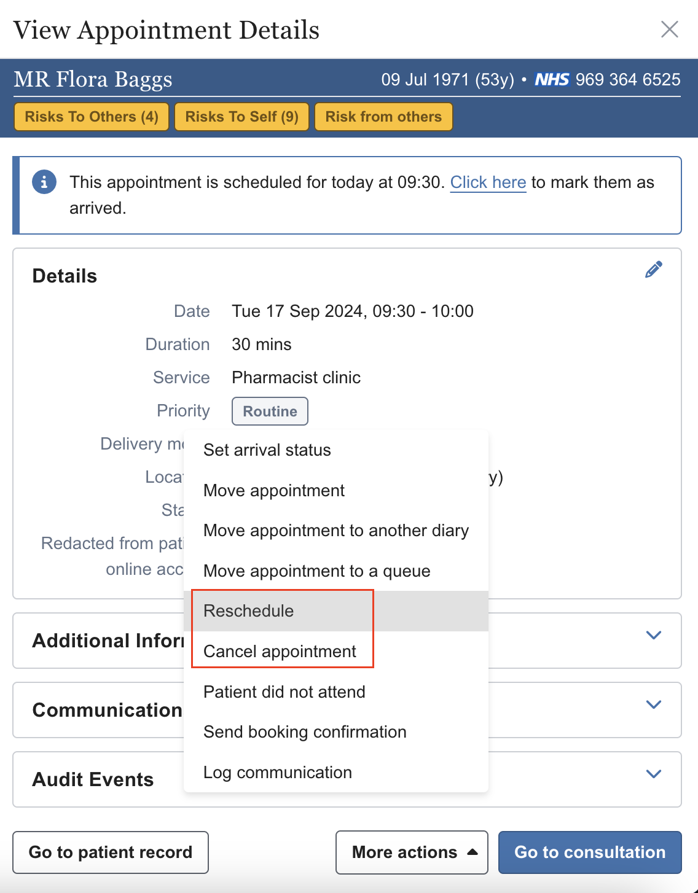Click the blue info icon in banner

pos(44,182)
